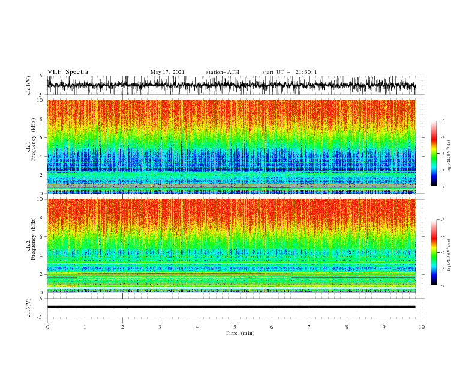
Task: Click the "VLF Spectra" title text
Action: click(68, 72)
